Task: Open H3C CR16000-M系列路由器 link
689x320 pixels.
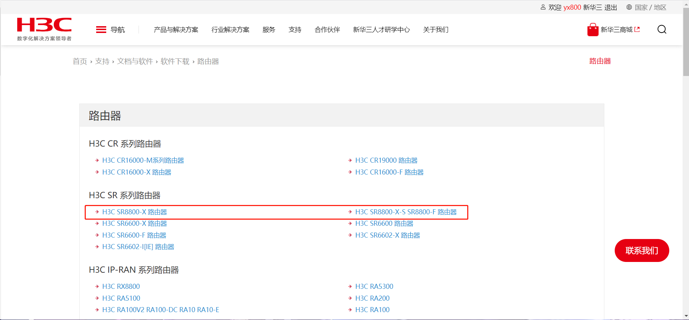Action: (143, 161)
